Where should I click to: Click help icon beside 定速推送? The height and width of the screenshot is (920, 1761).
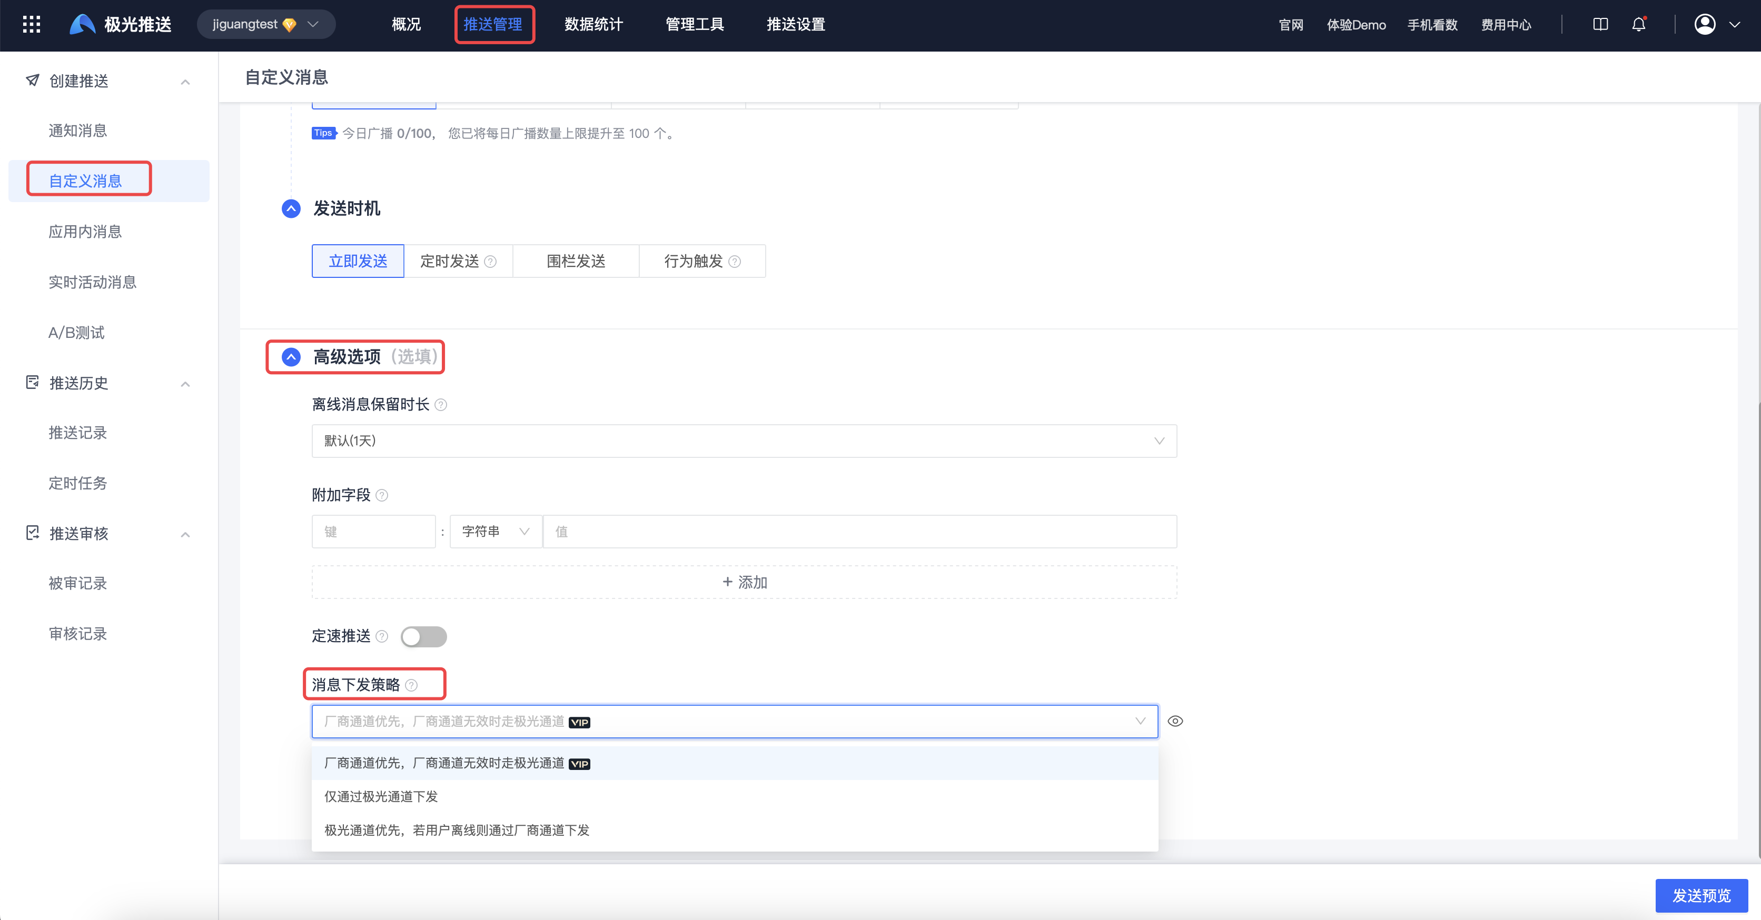pyautogui.click(x=382, y=636)
